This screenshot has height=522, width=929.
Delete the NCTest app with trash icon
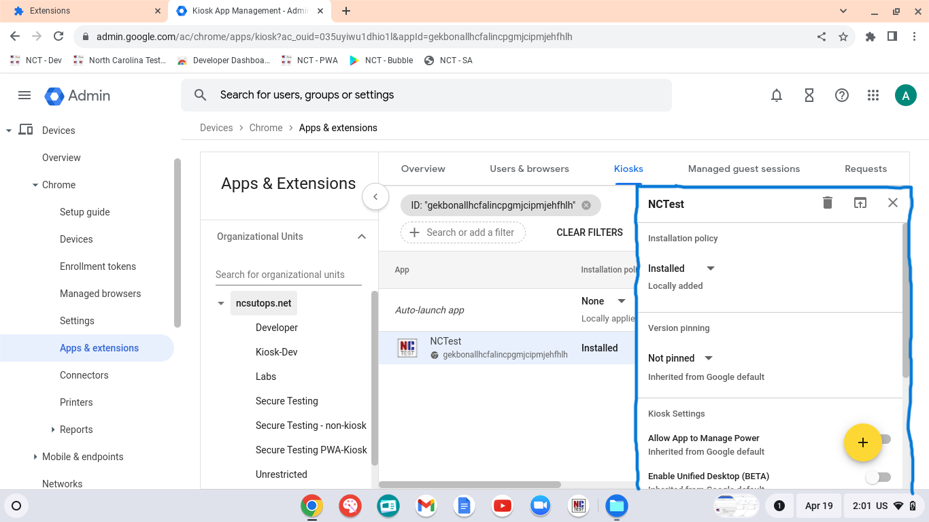coord(828,203)
